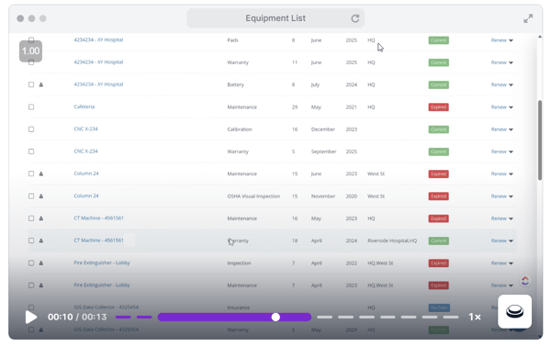
Task: Tick checkbox for XY Hospital Battery row
Action: tap(31, 84)
